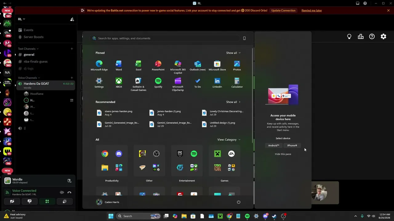Screen dimensions: 394x221
Task: Open the general text channel
Action: tap(46, 55)
